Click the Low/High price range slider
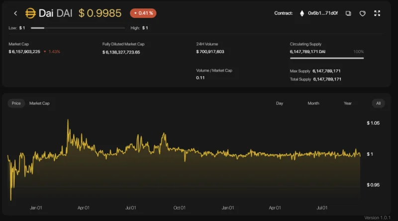 pyautogui.click(x=78, y=28)
